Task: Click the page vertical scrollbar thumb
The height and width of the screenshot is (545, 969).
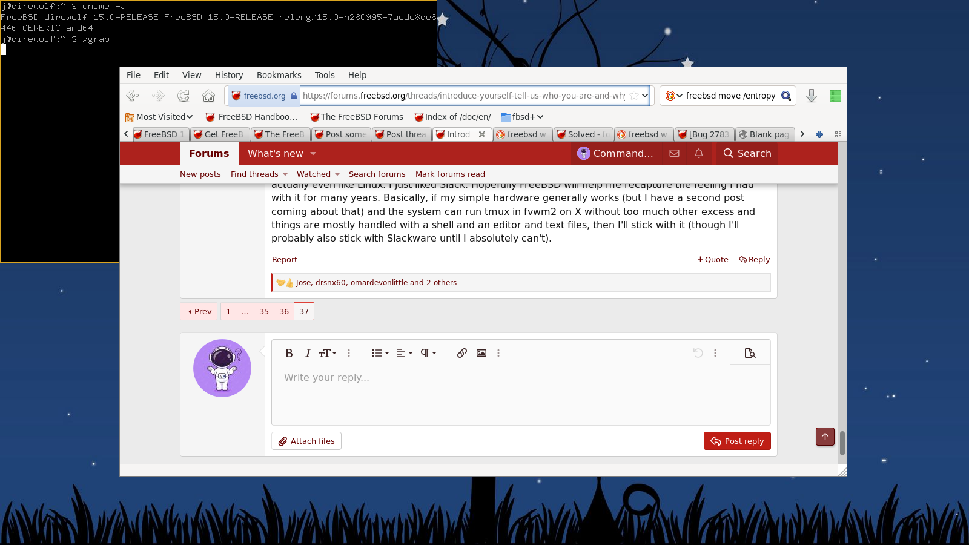Action: [842, 443]
